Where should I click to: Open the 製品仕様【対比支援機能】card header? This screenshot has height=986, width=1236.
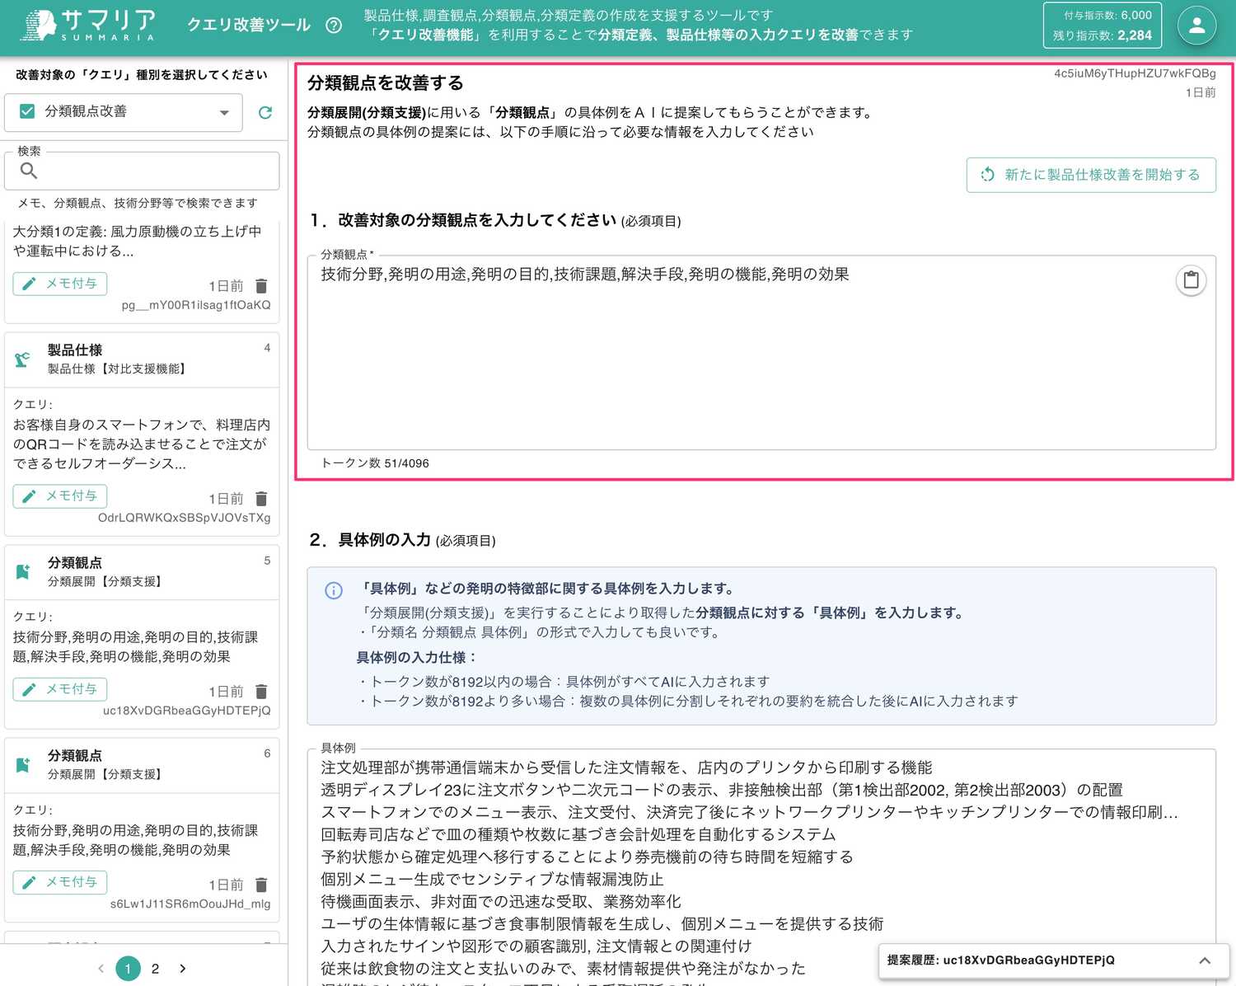(142, 359)
